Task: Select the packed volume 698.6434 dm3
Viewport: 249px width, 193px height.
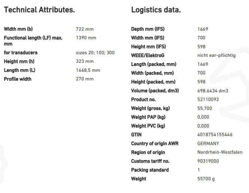Action: click(213, 91)
